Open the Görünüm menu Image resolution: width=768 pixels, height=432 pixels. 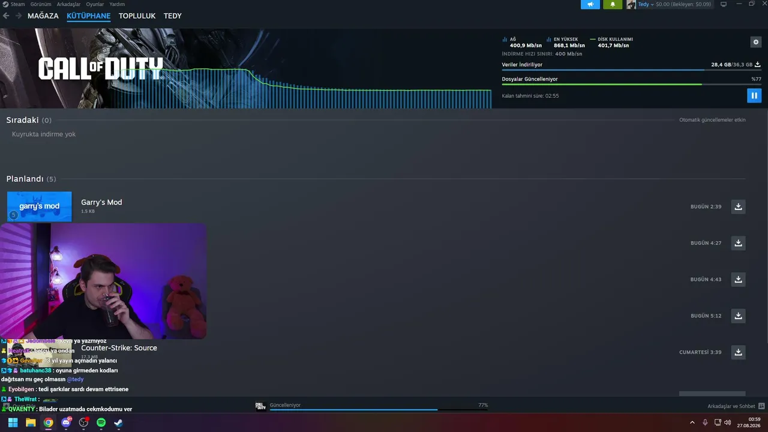pos(41,4)
